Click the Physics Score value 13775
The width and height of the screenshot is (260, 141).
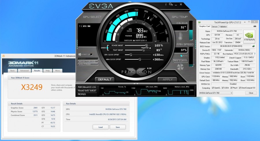coord(35,112)
